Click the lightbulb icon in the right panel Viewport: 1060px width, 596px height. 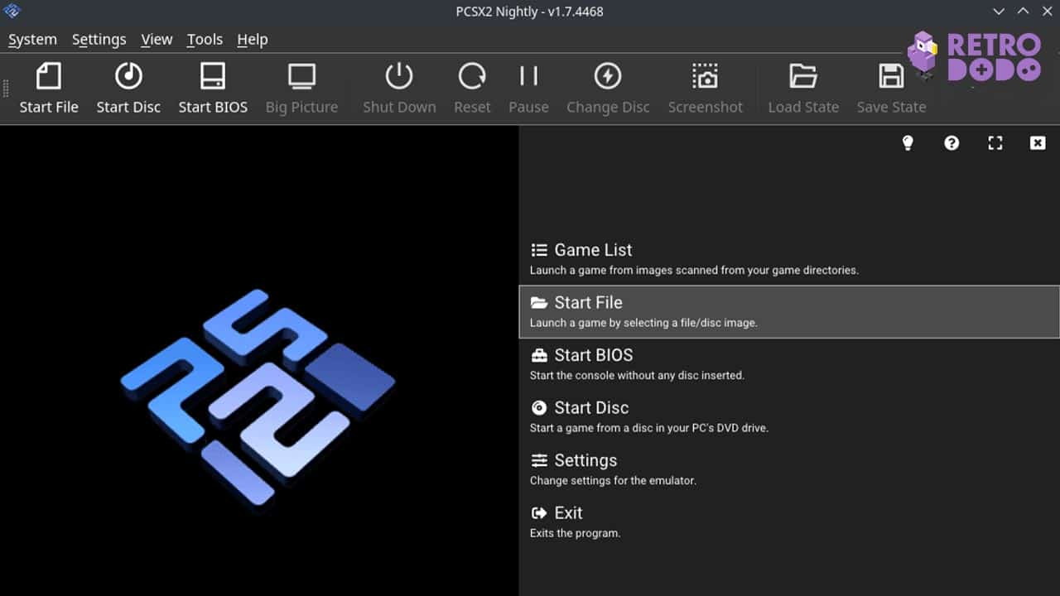coord(908,143)
